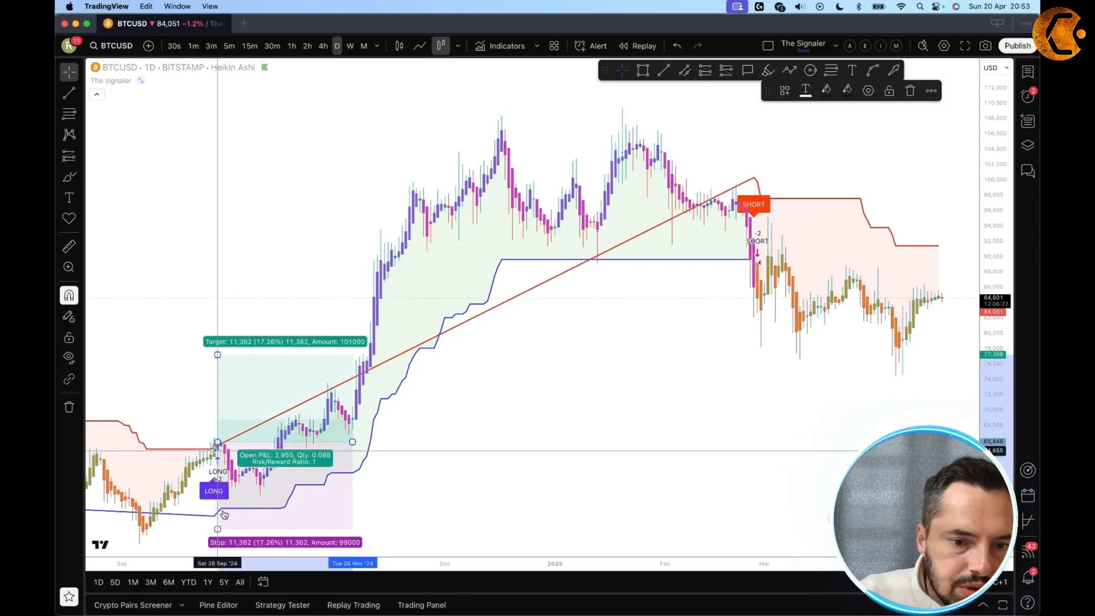Open the chart settings gear icon

(944, 46)
